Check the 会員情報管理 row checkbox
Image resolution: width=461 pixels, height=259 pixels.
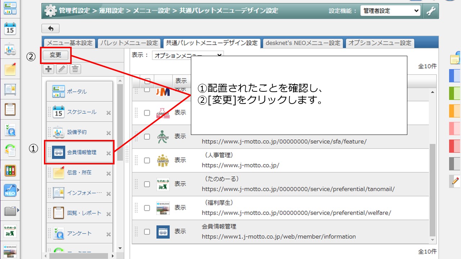tap(147, 232)
